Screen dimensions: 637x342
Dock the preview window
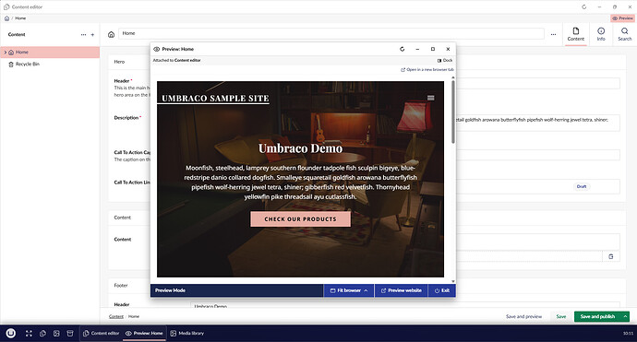tap(445, 61)
